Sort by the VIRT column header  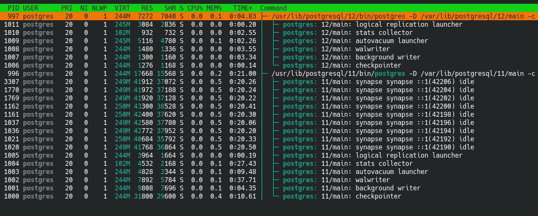tap(122, 8)
